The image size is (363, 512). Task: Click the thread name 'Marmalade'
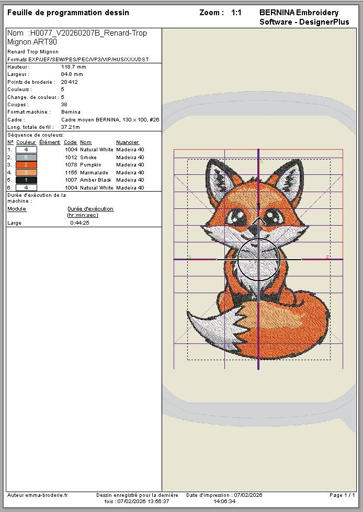(x=94, y=172)
